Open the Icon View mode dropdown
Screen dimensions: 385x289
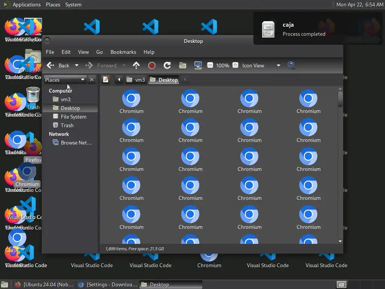261,65
